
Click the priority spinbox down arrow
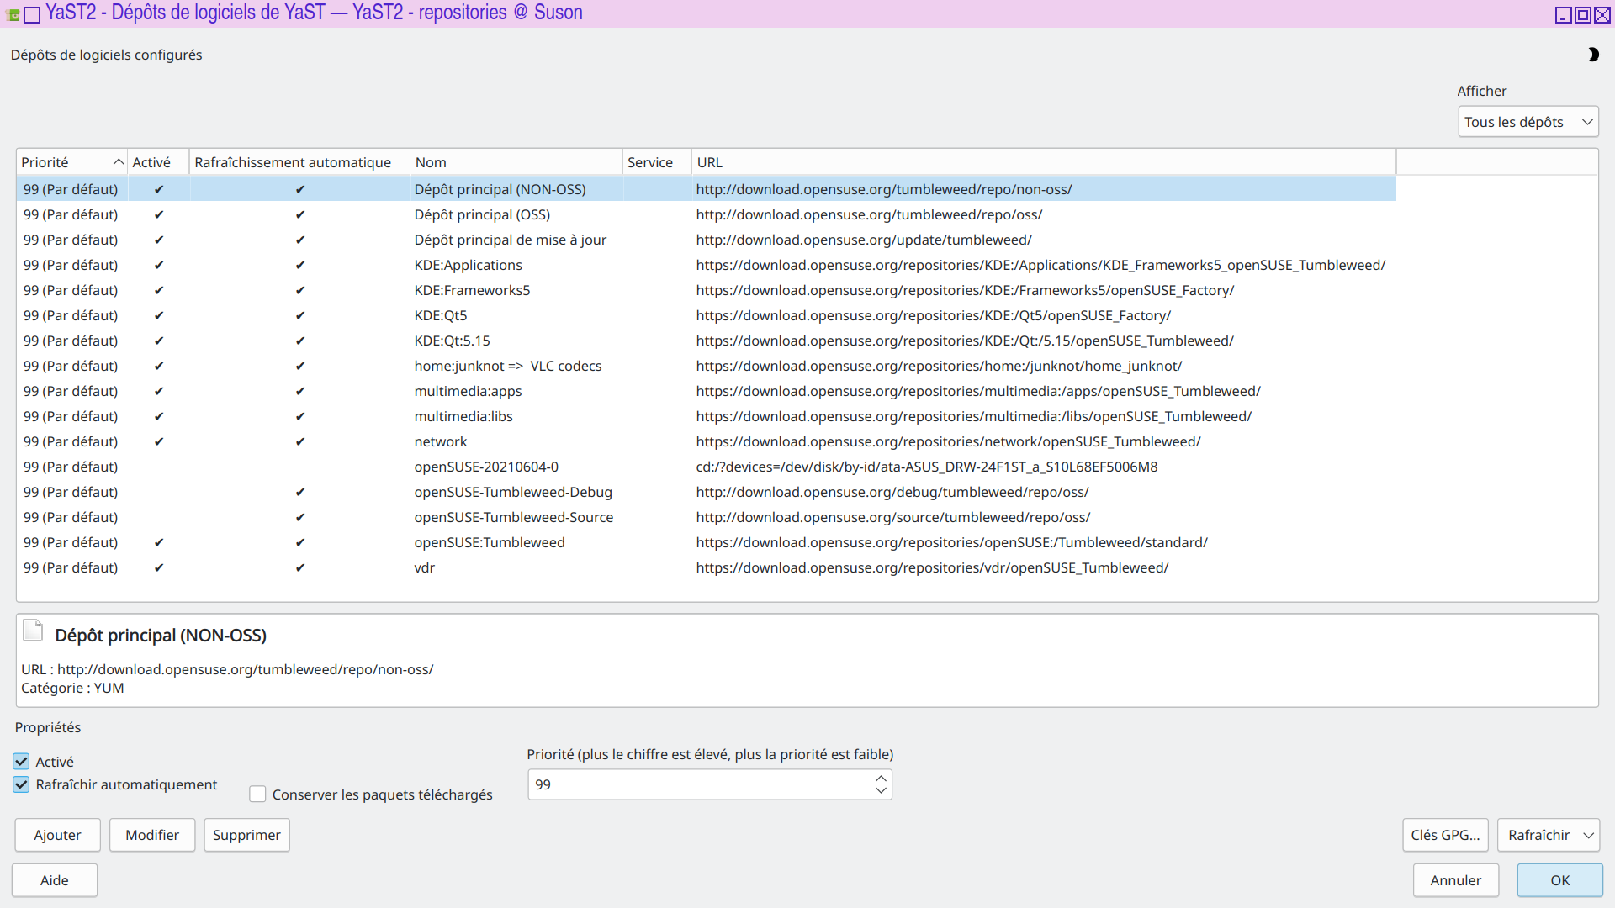(881, 791)
